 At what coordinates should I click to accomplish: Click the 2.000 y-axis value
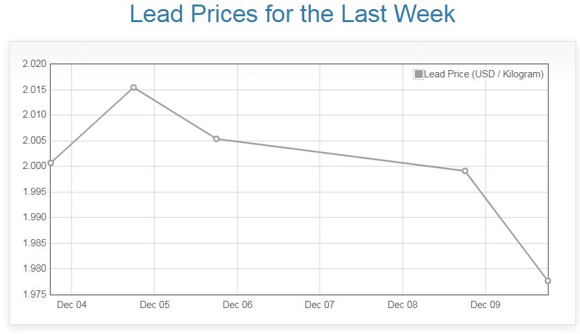click(x=34, y=166)
